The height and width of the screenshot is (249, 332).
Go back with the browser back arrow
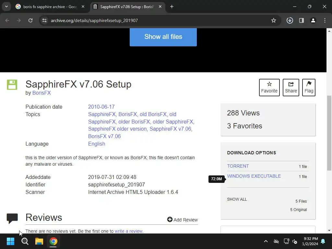click(x=7, y=20)
